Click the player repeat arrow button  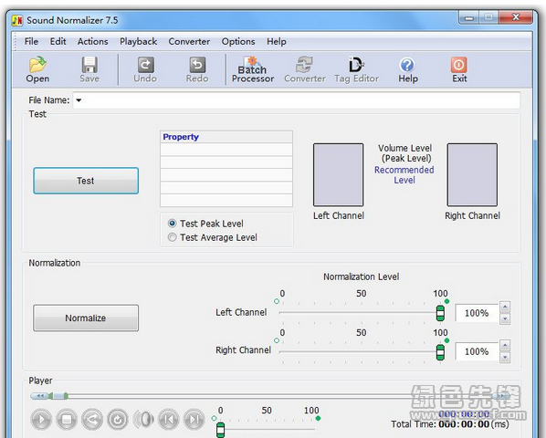click(92, 420)
